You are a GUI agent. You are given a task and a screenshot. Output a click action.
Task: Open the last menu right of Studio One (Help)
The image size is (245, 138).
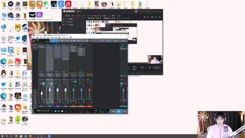click(x=70, y=38)
